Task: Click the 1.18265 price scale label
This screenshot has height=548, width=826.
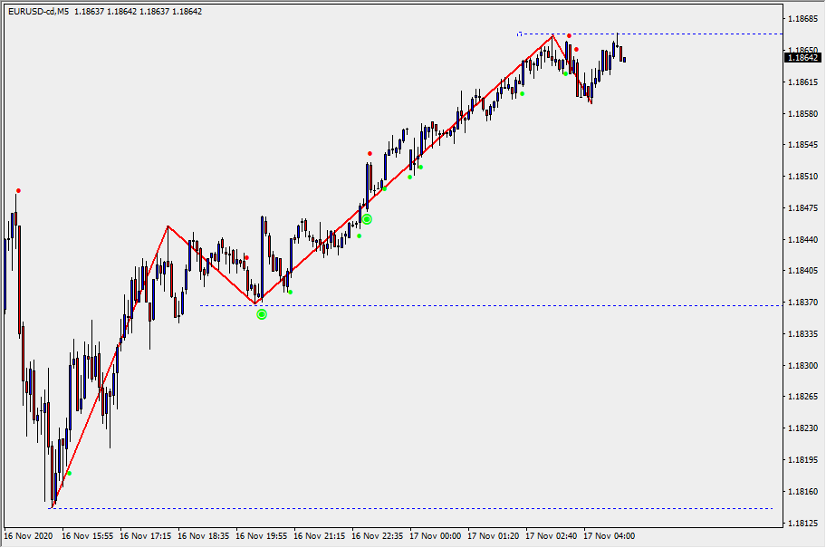Action: (x=803, y=397)
